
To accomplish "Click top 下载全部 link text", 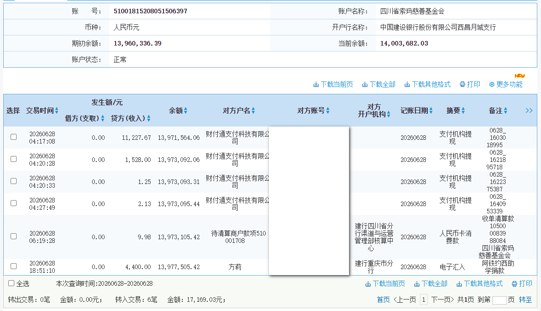I will tap(382, 85).
